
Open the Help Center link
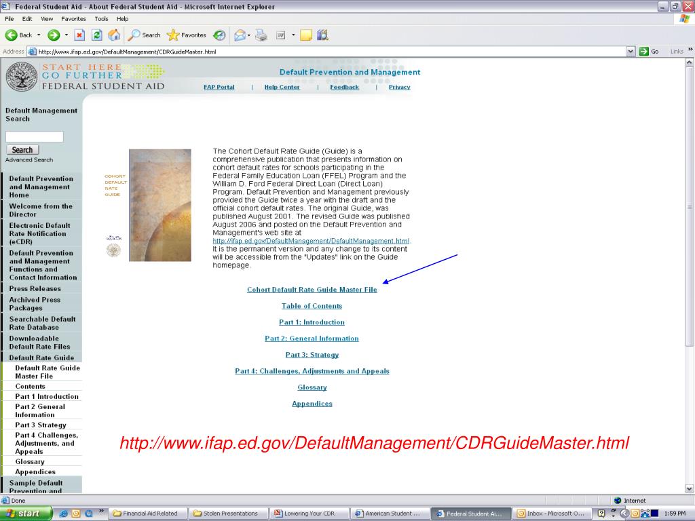point(282,88)
